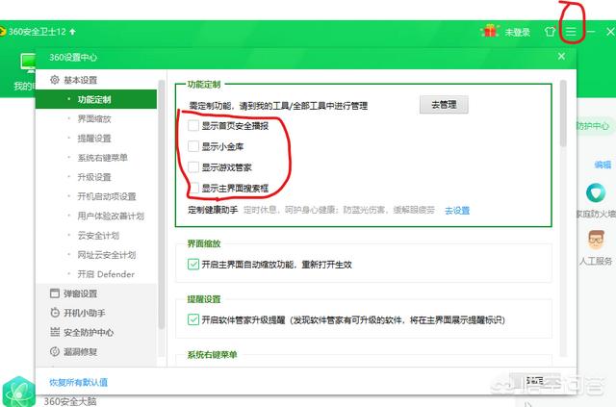The height and width of the screenshot is (407, 616).
Task: Click the 漏洞修复 icon in sidebar
Action: [x=55, y=351]
